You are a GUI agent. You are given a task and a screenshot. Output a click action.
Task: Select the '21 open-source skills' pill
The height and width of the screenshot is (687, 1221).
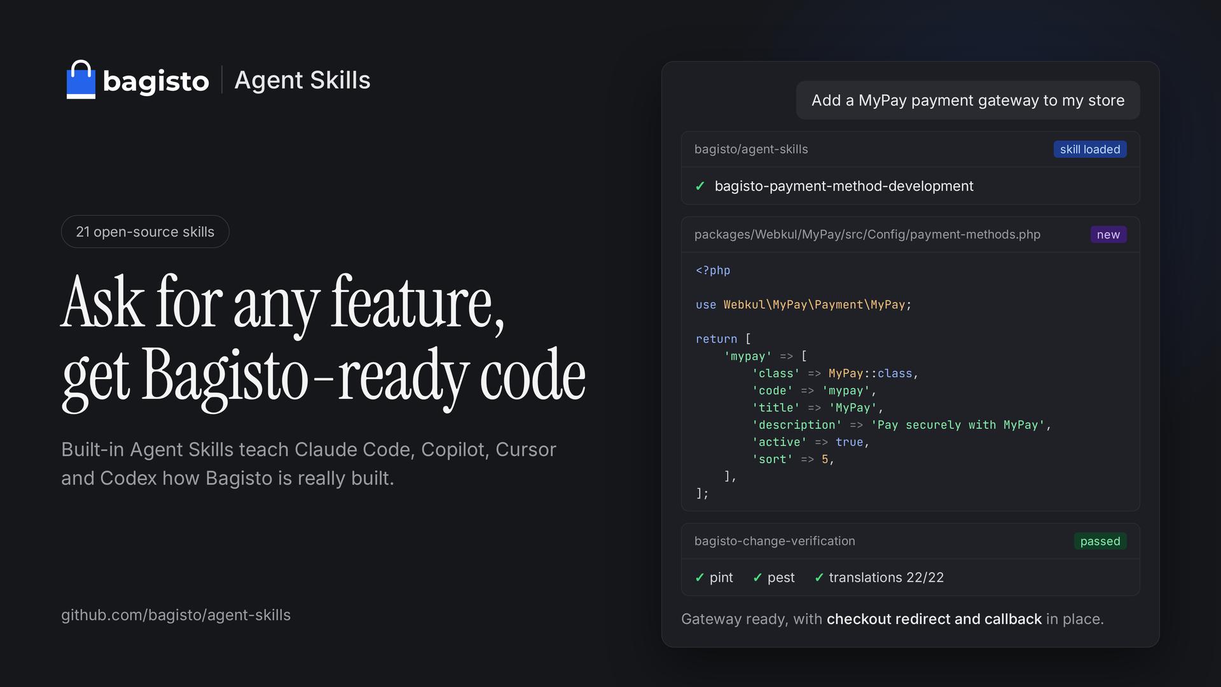click(145, 232)
